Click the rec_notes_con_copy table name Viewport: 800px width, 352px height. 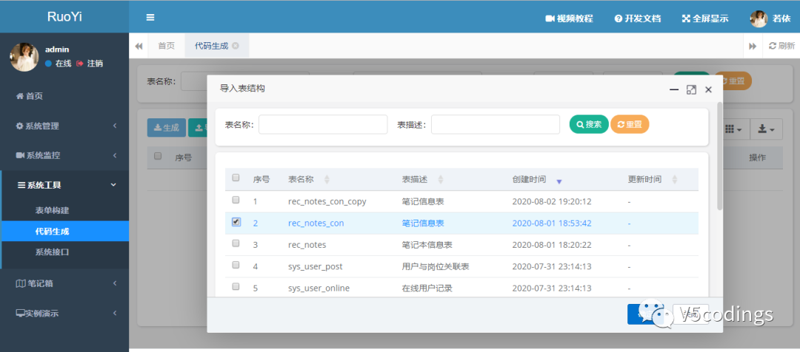click(327, 202)
